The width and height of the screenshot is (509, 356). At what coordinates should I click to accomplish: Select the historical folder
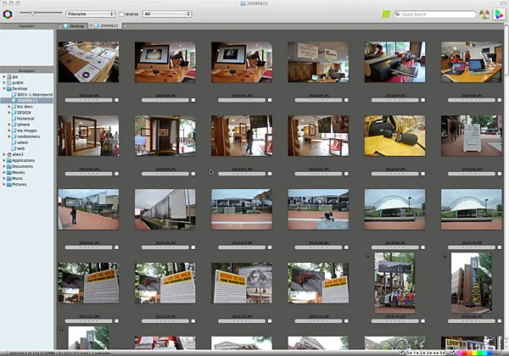[23, 119]
